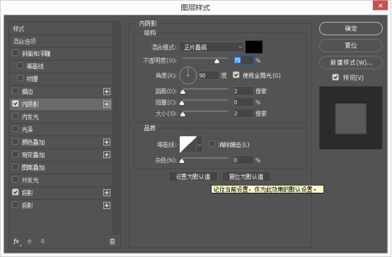Enable the 光泽 checkbox
The width and height of the screenshot is (392, 257).
point(16,129)
